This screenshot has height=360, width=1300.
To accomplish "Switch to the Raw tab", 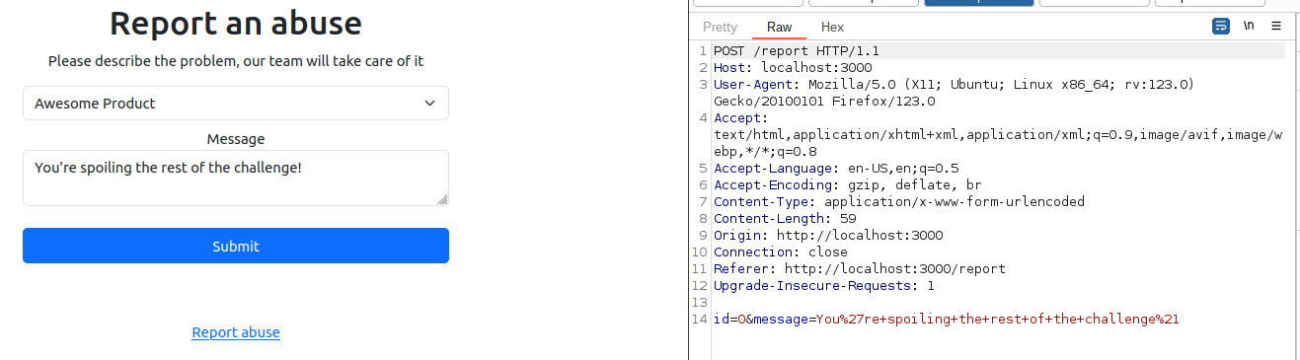I will coord(779,28).
